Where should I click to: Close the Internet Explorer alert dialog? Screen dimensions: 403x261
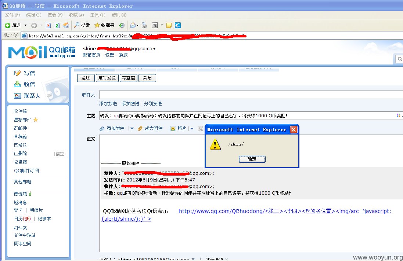tap(294, 129)
